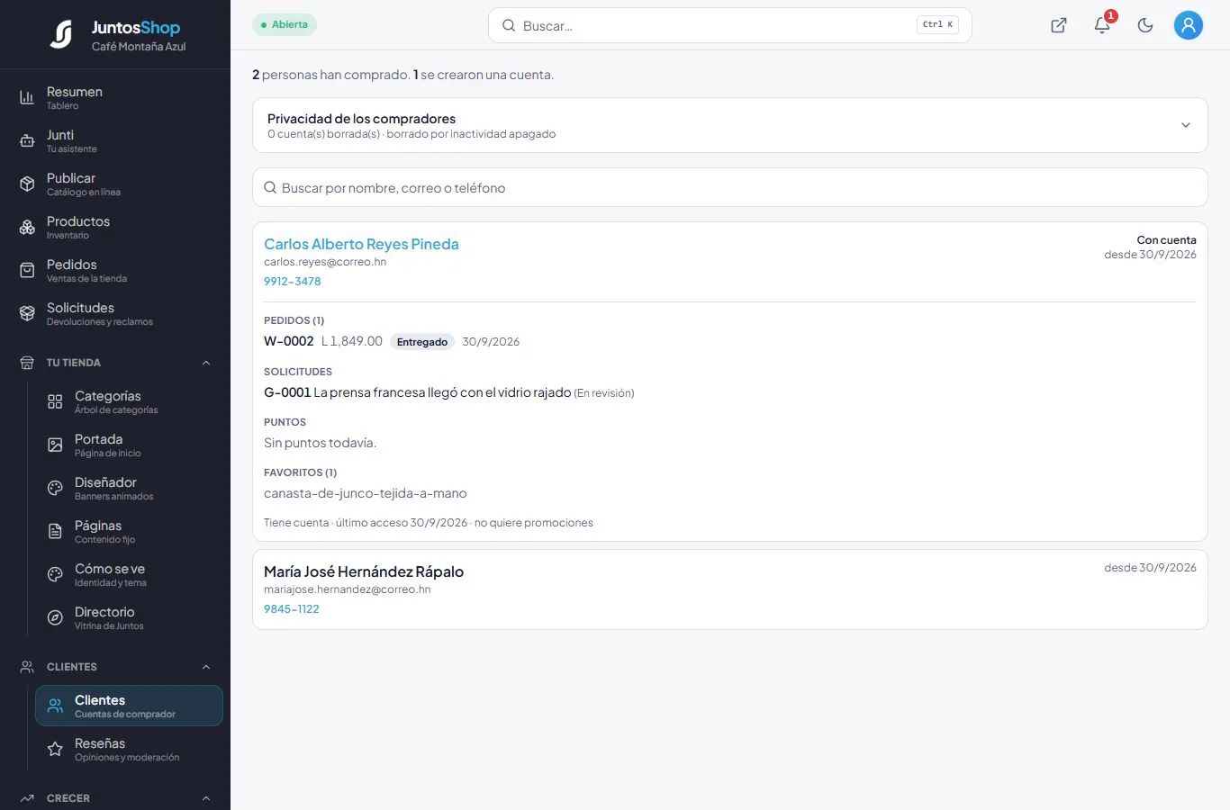Click the Reseñas star icon
The height and width of the screenshot is (810, 1230).
(55, 749)
